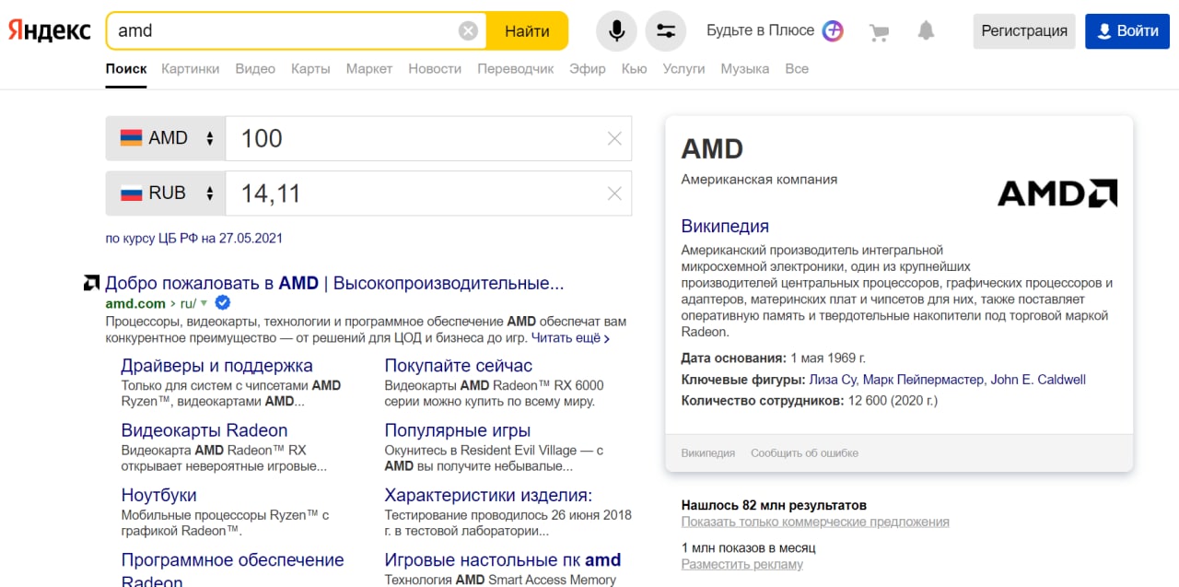Clear the search query with the X icon

pos(469,31)
